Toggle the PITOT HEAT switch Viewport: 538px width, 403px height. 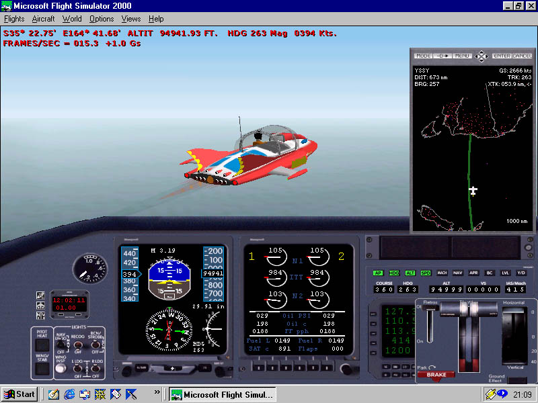42,345
